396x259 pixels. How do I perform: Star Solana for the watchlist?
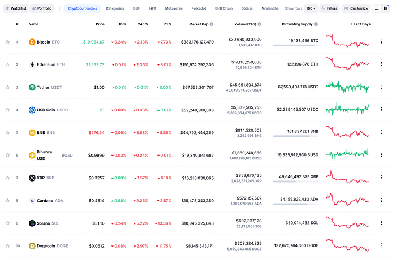click(x=7, y=223)
